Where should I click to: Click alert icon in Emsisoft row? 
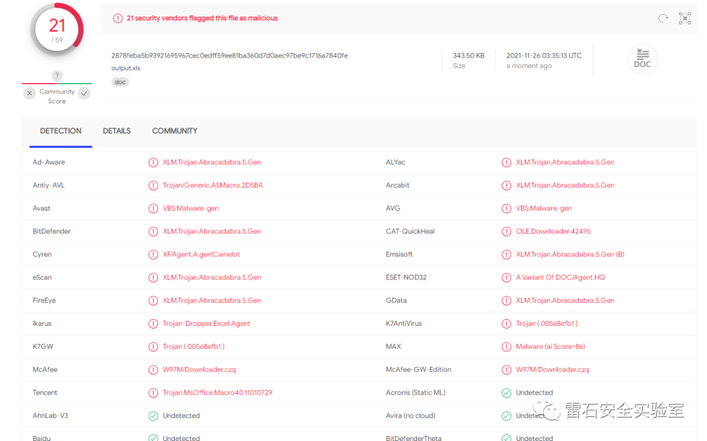point(506,255)
